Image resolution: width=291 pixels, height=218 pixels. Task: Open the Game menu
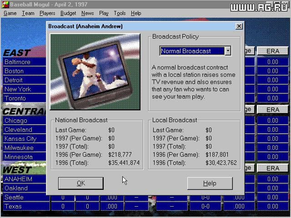click(10, 13)
